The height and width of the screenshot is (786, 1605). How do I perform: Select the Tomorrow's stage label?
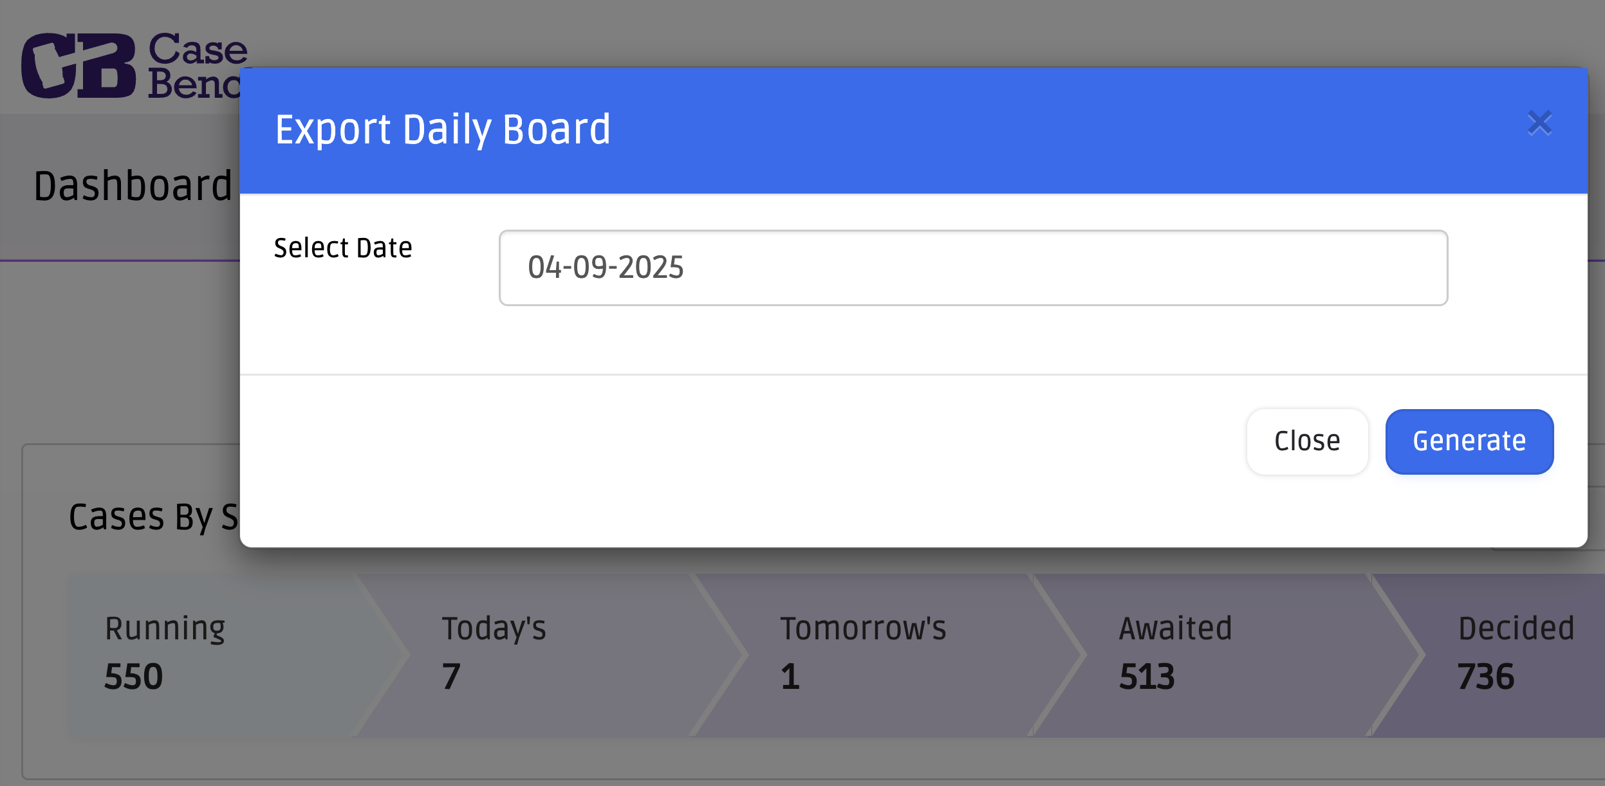863,628
